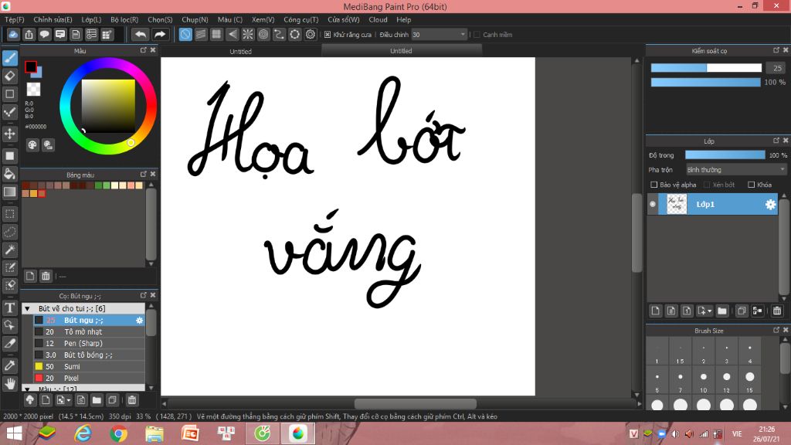Open the Chỉnh sửa(E) menu

coord(53,19)
